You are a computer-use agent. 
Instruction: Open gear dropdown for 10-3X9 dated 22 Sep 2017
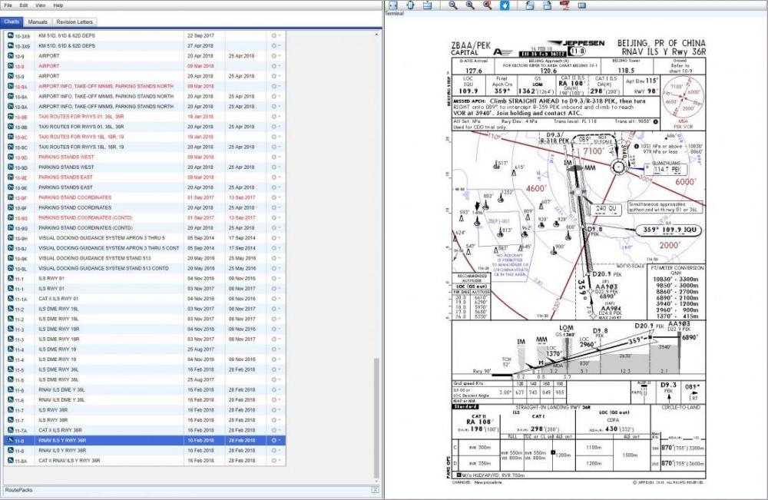276,36
